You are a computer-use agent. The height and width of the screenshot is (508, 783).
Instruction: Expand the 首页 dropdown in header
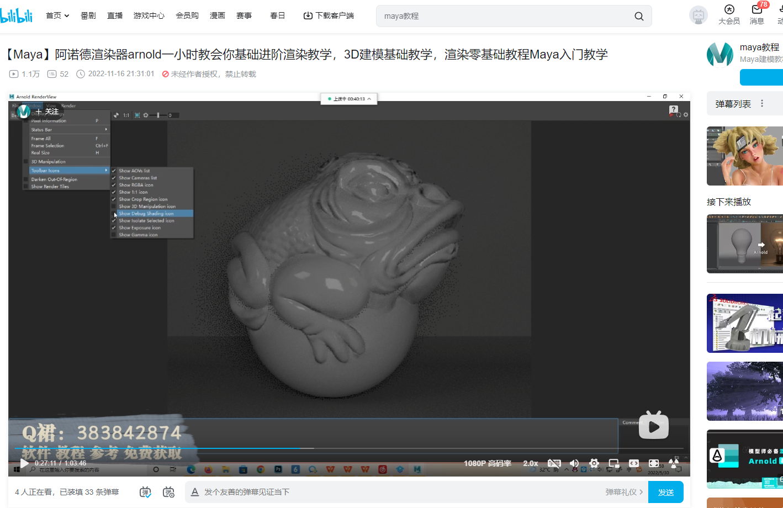tap(67, 15)
